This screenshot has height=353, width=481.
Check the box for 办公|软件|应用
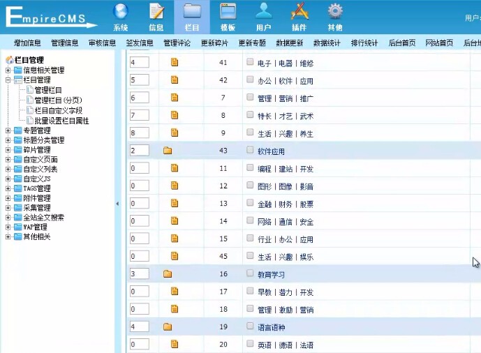click(250, 80)
